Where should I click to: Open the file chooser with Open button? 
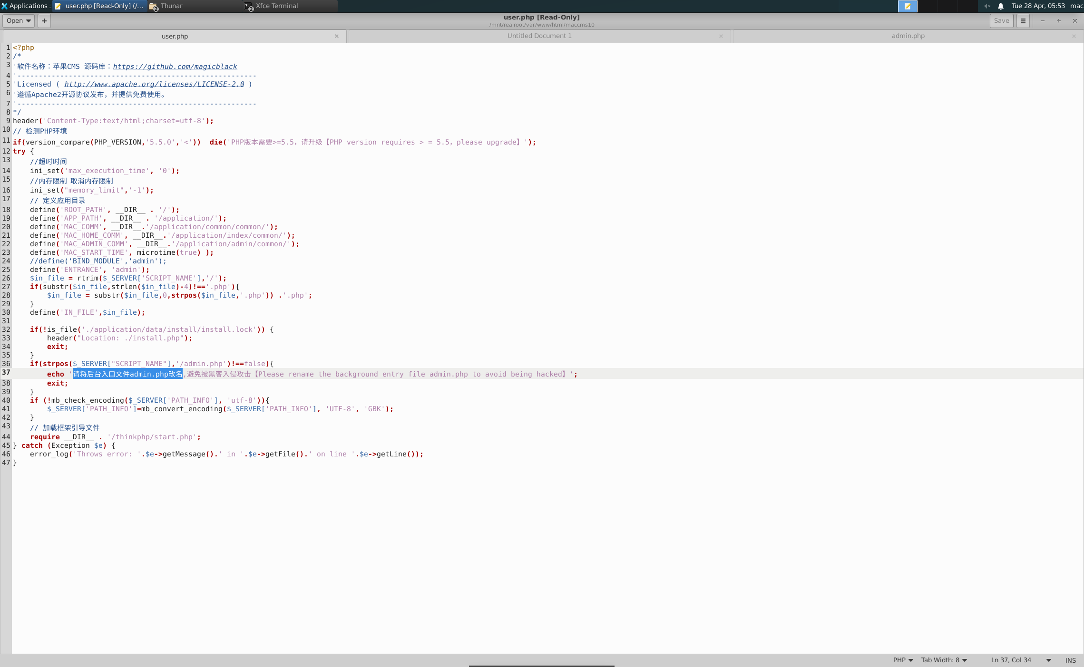click(x=14, y=21)
